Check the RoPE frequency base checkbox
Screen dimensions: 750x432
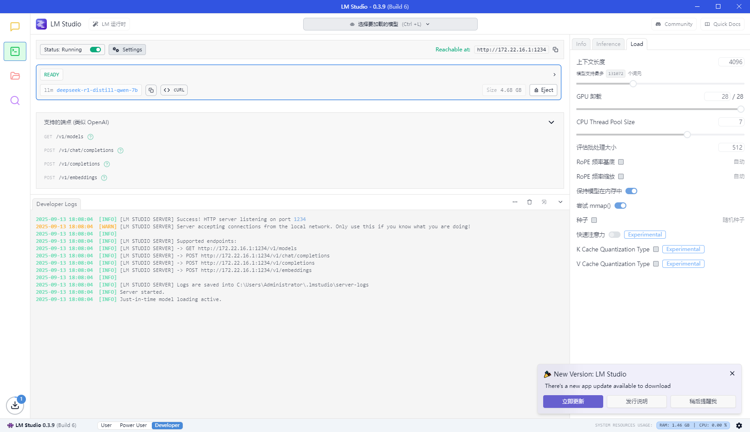[621, 162]
